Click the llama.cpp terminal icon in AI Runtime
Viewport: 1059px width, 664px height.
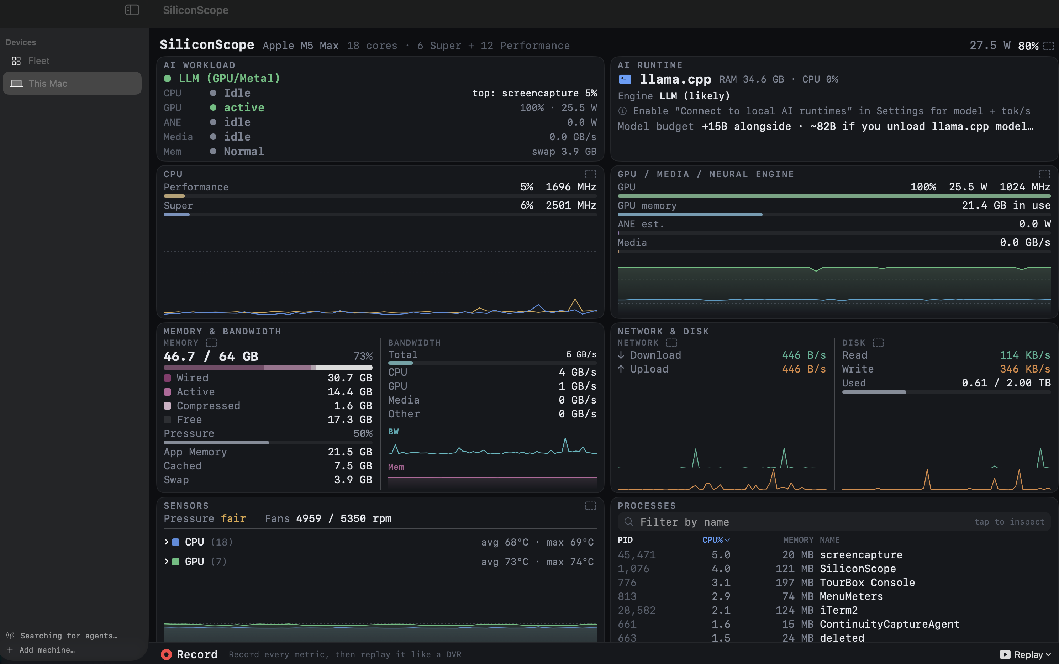click(x=625, y=79)
